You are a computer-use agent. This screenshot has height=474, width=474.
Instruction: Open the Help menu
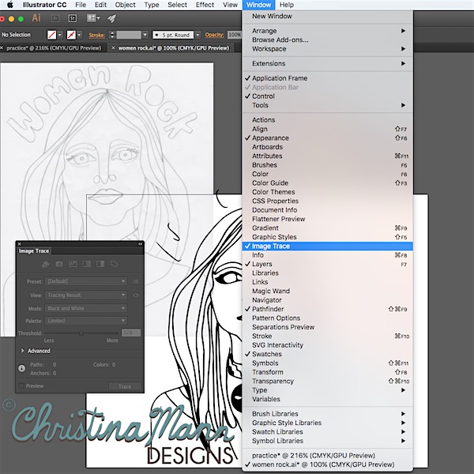point(286,5)
